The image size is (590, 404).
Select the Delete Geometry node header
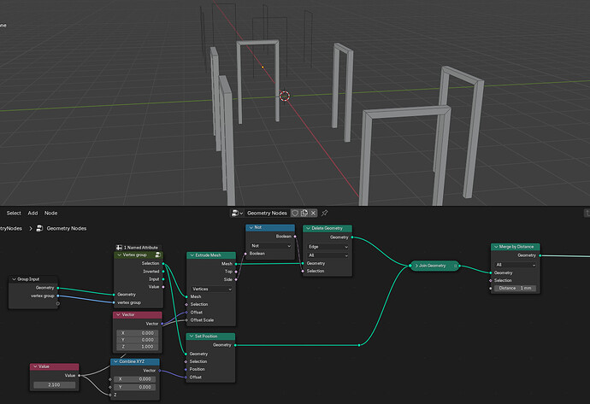(x=327, y=228)
